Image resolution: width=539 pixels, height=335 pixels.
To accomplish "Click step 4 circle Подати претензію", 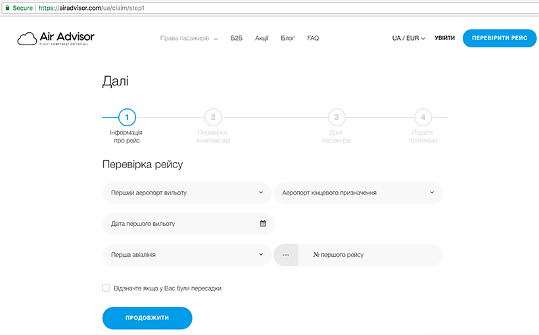I will 423,118.
